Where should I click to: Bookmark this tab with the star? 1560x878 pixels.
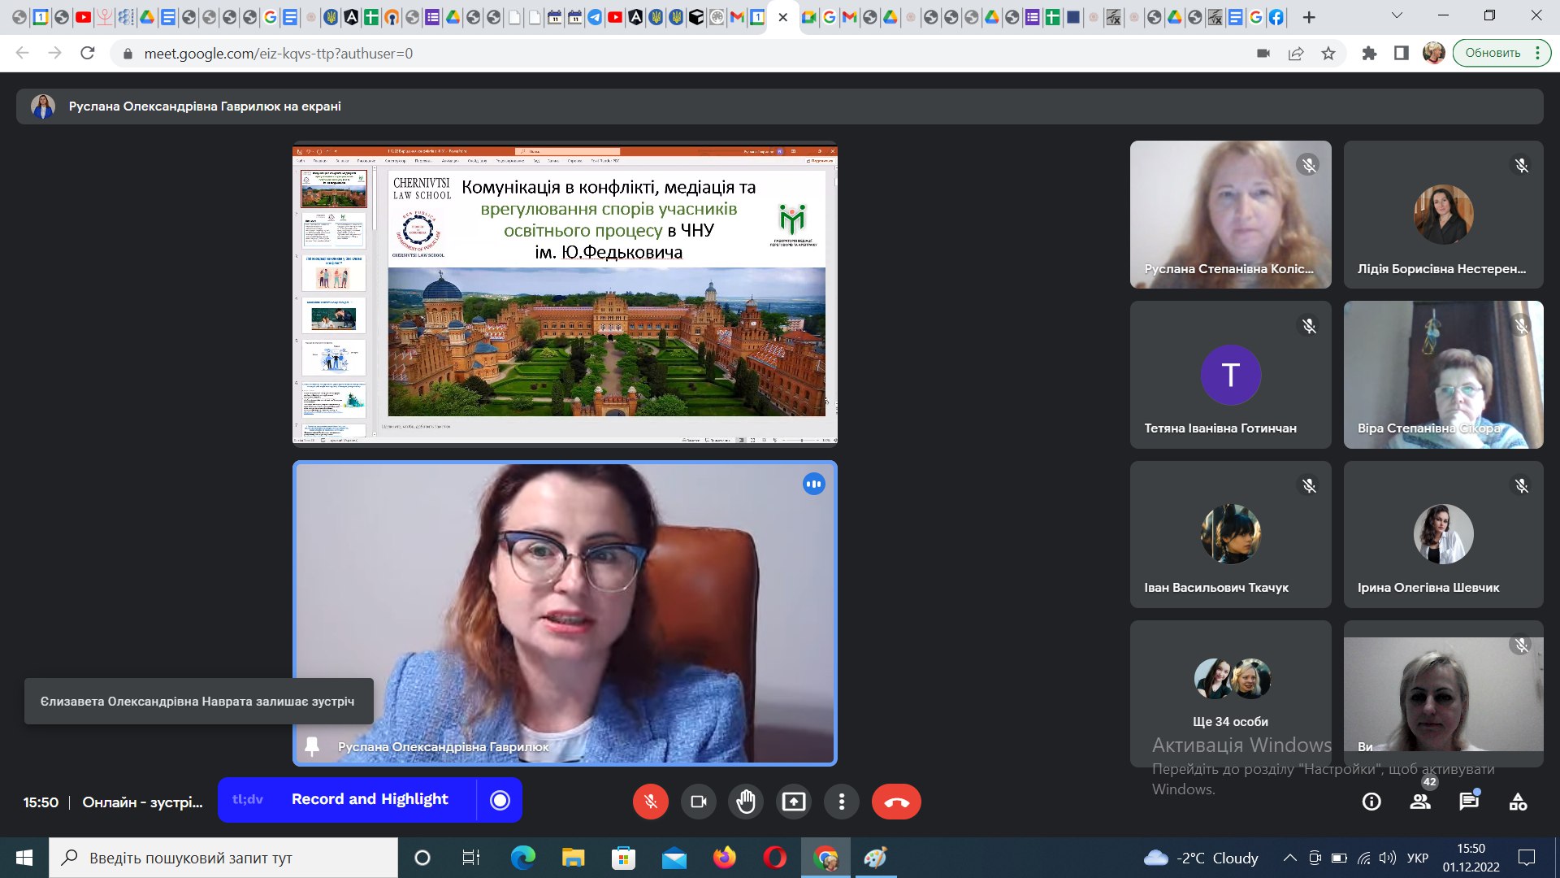click(1328, 53)
